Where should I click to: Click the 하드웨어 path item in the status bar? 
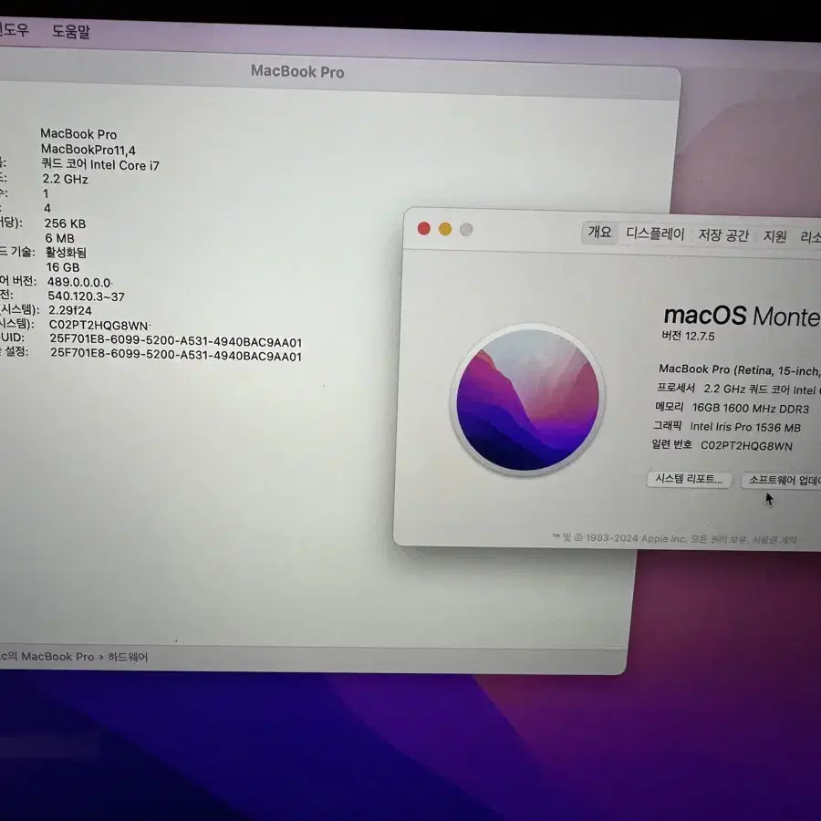(x=128, y=657)
